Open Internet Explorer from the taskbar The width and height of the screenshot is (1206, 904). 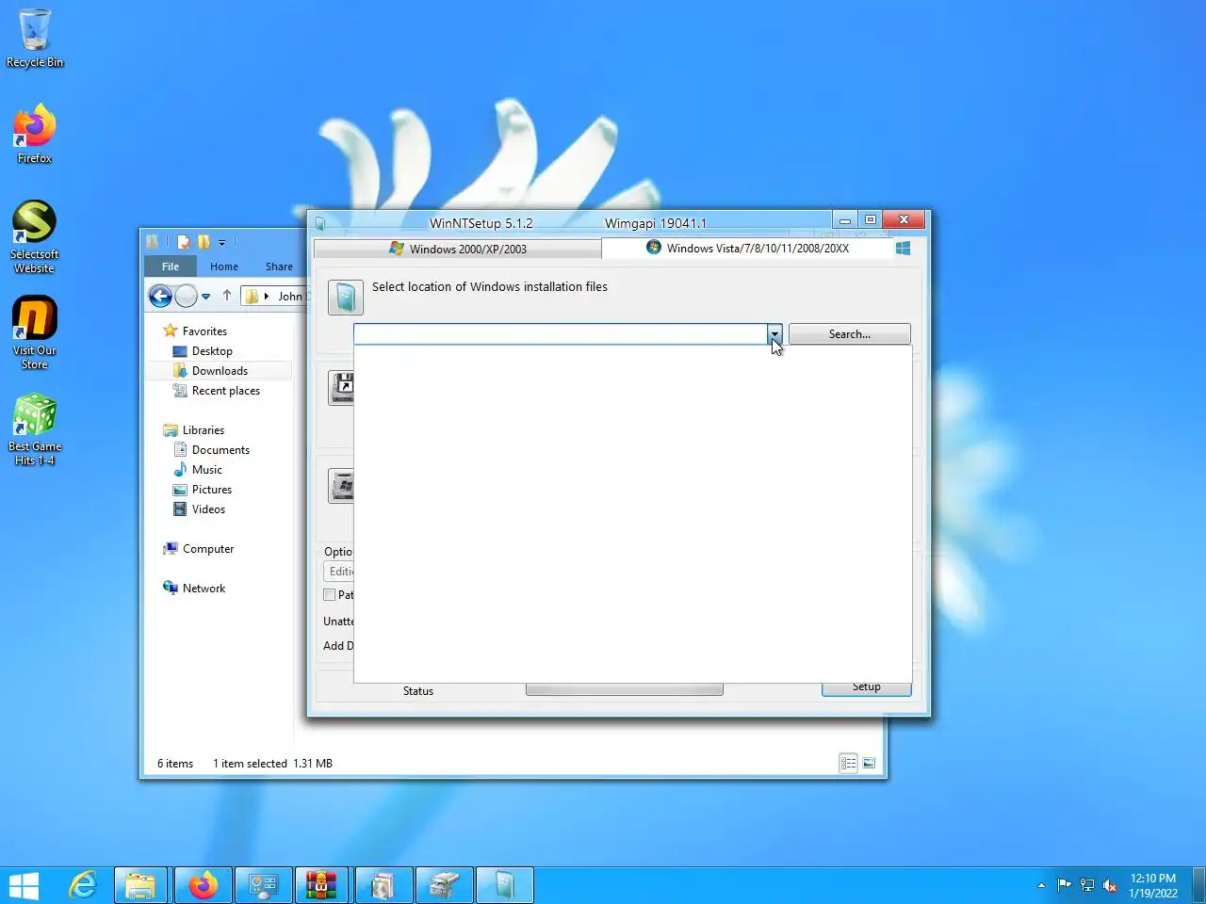pos(83,885)
